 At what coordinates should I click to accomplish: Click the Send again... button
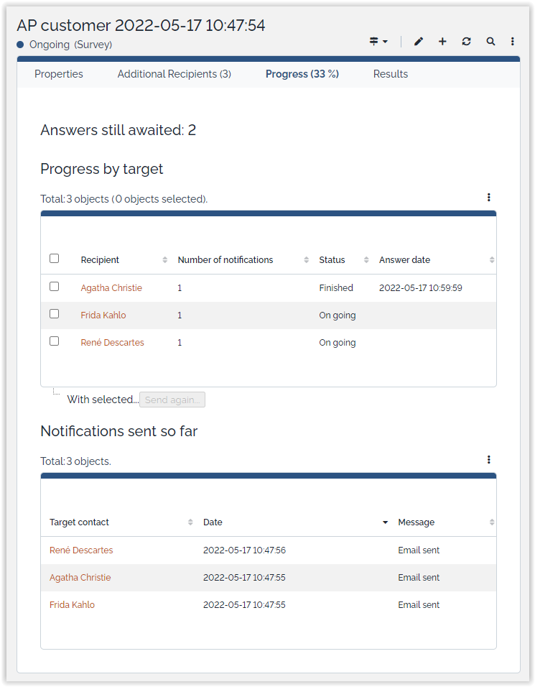(172, 400)
